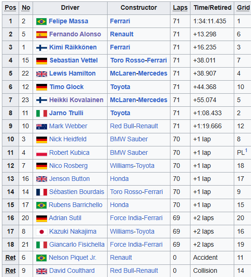Open BMW Sauber link in Heidfeld's row
251x277 pixels.
click(x=129, y=139)
